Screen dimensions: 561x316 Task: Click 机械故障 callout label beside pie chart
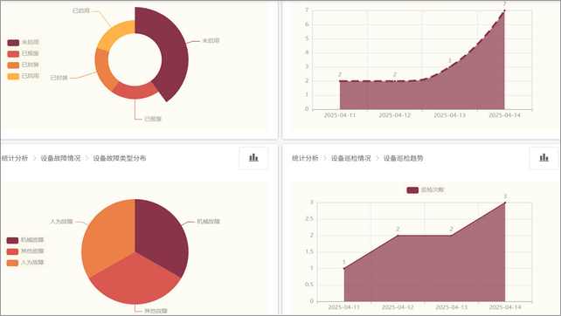[x=208, y=222]
